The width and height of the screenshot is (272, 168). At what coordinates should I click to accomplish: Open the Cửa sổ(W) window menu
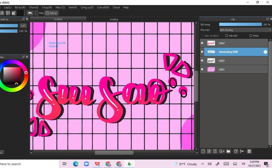tap(103, 7)
